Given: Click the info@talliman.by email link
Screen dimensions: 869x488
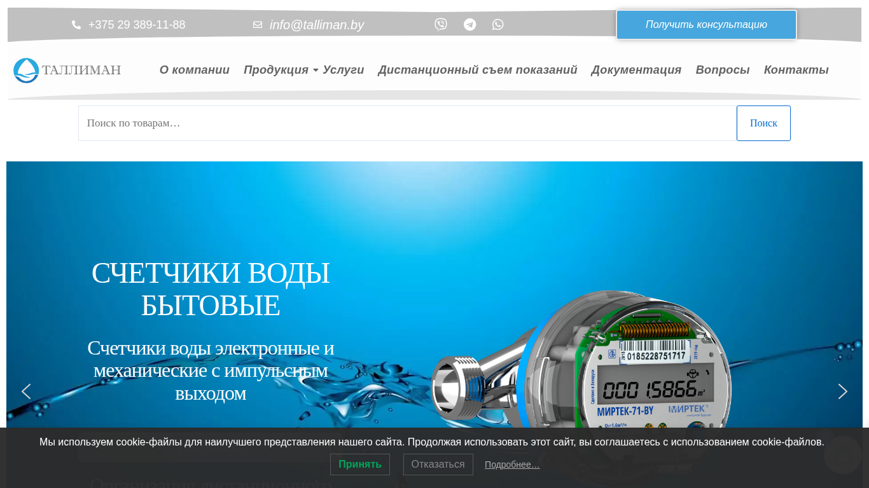Looking at the screenshot, I should pyautogui.click(x=317, y=25).
